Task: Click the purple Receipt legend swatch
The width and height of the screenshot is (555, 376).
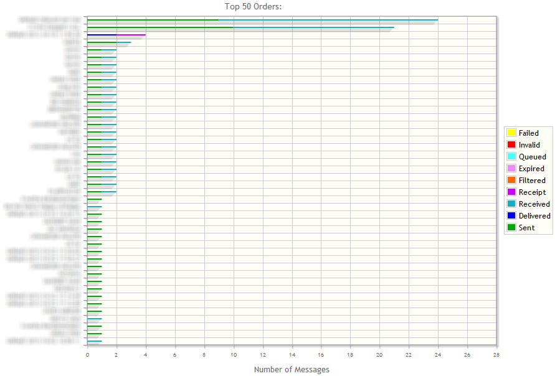Action: point(511,192)
